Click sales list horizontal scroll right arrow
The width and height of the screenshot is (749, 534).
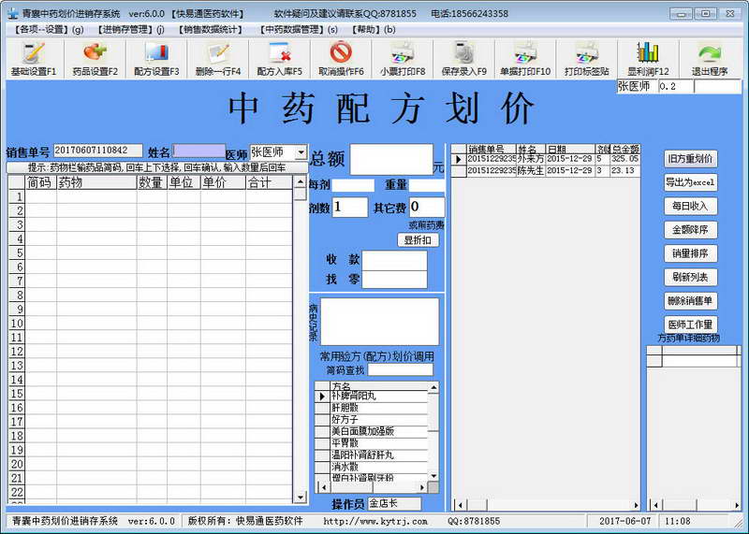tap(636, 505)
